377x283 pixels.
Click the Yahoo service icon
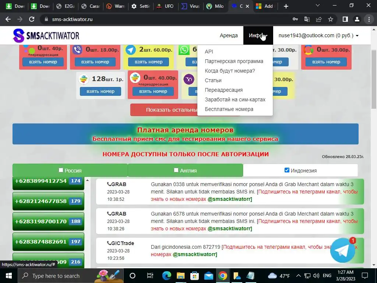[189, 79]
